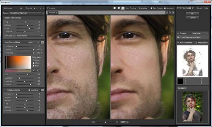Click the Saturation slider handle
The height and width of the screenshot is (127, 212).
[x=20, y=78]
